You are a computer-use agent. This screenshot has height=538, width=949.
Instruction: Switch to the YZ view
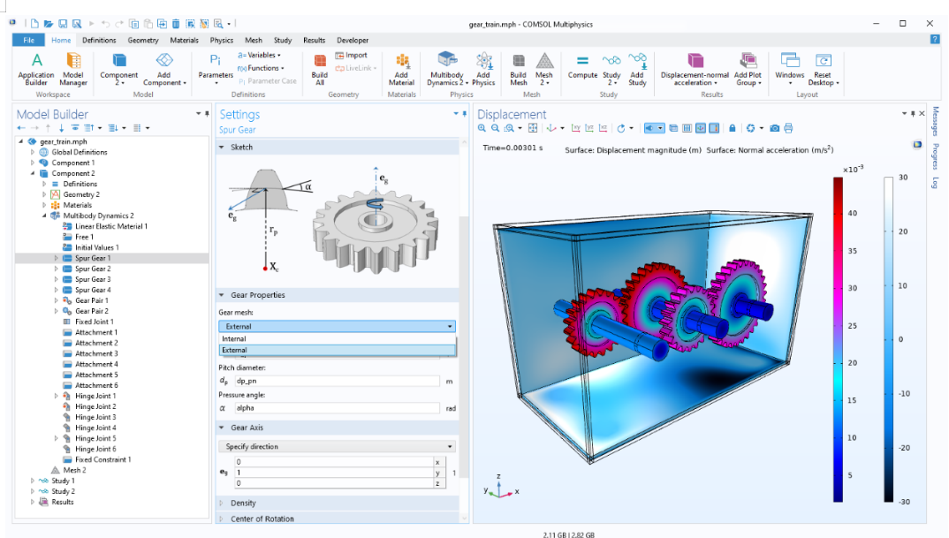coord(589,128)
